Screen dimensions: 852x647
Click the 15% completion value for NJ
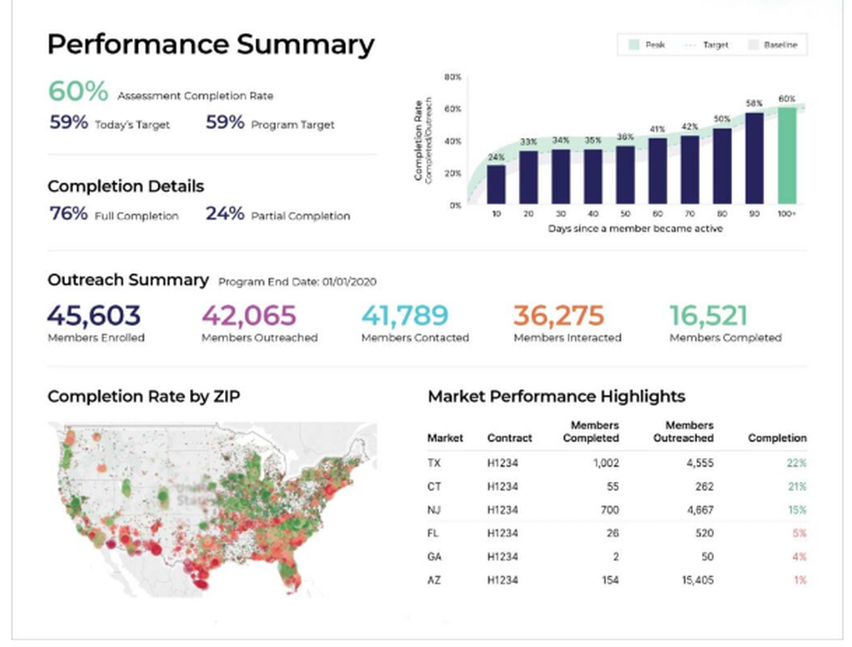pyautogui.click(x=797, y=510)
